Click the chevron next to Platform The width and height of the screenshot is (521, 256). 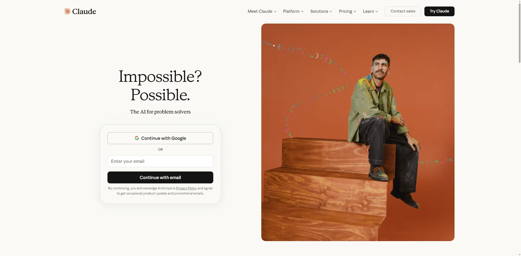[302, 11]
